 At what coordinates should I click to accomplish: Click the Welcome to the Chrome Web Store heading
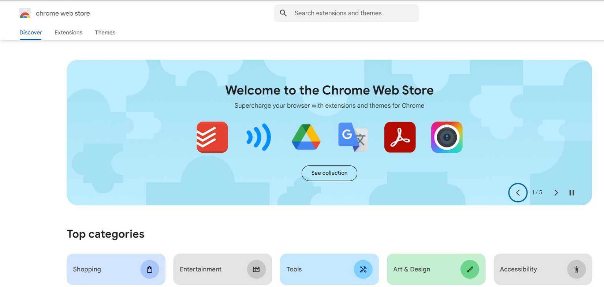pyautogui.click(x=329, y=90)
